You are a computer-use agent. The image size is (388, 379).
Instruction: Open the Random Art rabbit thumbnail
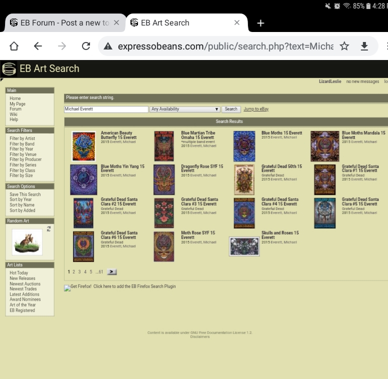[27, 242]
